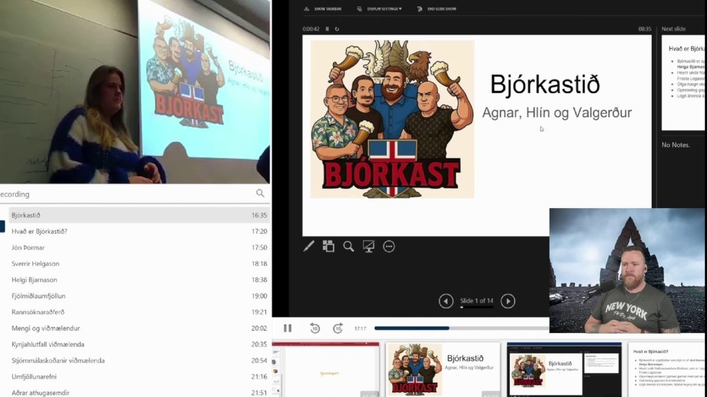Open the Display Settings dropdown

coord(380,9)
